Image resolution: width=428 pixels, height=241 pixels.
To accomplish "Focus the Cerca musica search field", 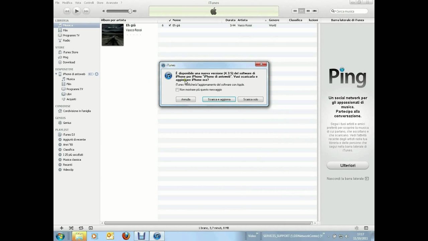I will 349,11.
